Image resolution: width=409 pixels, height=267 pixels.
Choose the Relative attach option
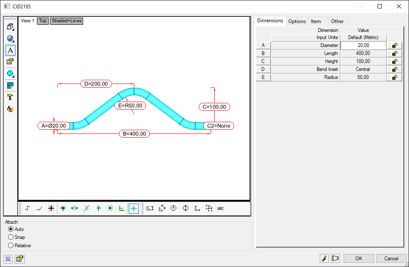(10, 245)
